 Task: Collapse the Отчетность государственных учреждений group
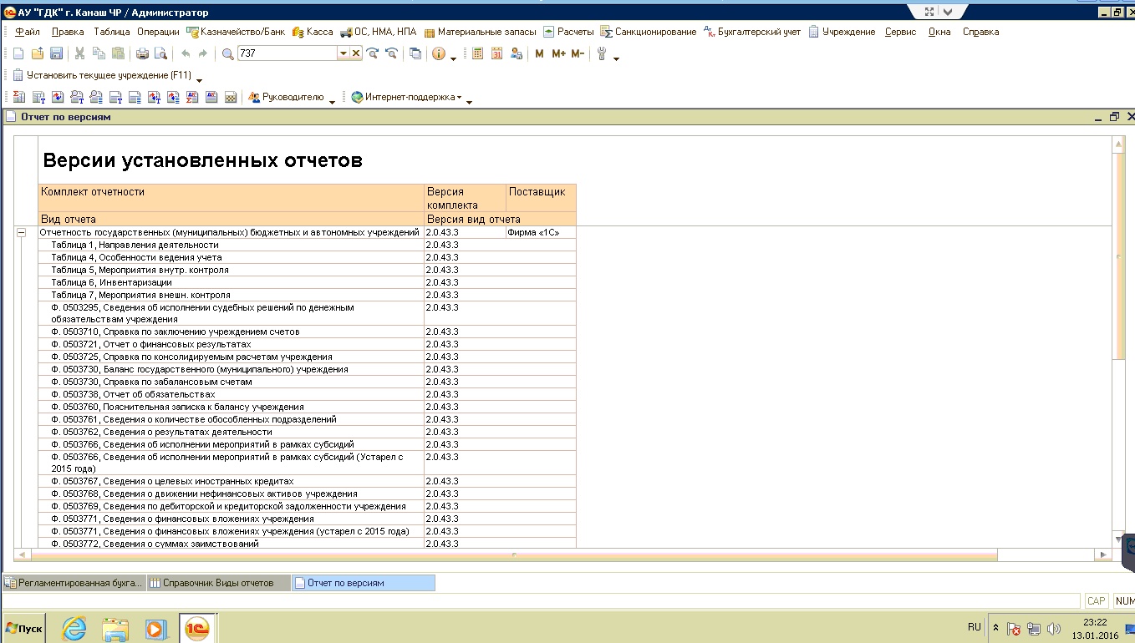coord(22,233)
